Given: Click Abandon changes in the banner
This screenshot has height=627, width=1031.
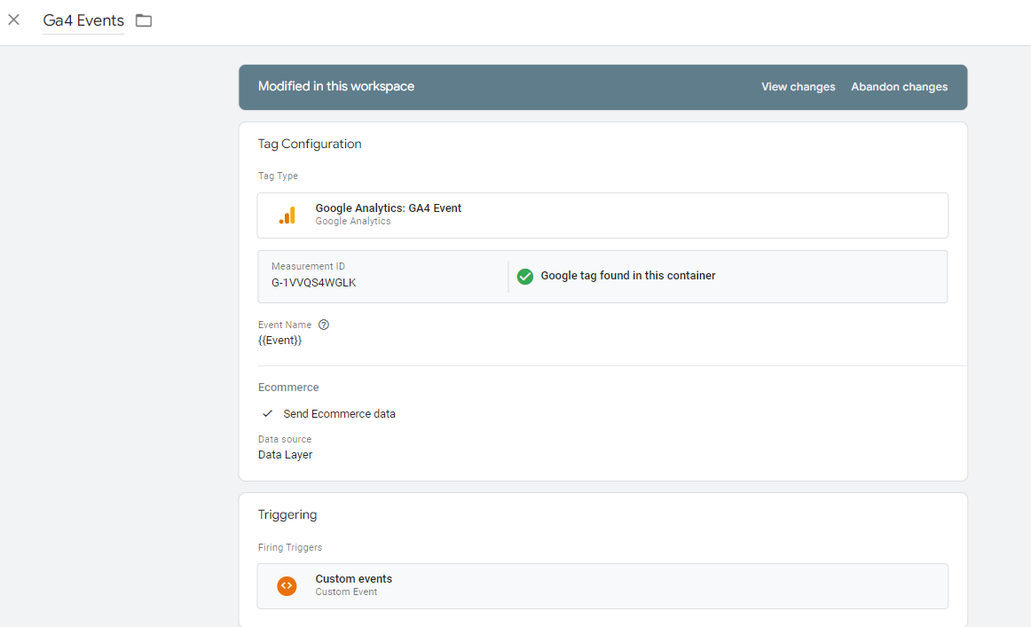Looking at the screenshot, I should coord(899,87).
